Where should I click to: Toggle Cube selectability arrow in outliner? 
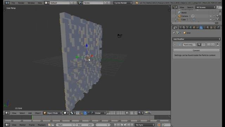pyautogui.click(x=214, y=19)
